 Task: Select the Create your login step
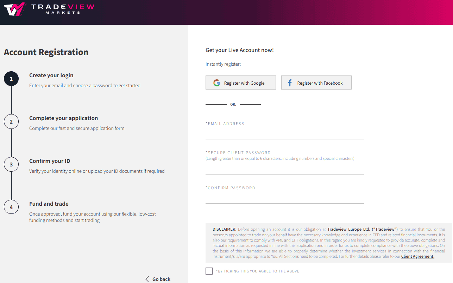[51, 75]
